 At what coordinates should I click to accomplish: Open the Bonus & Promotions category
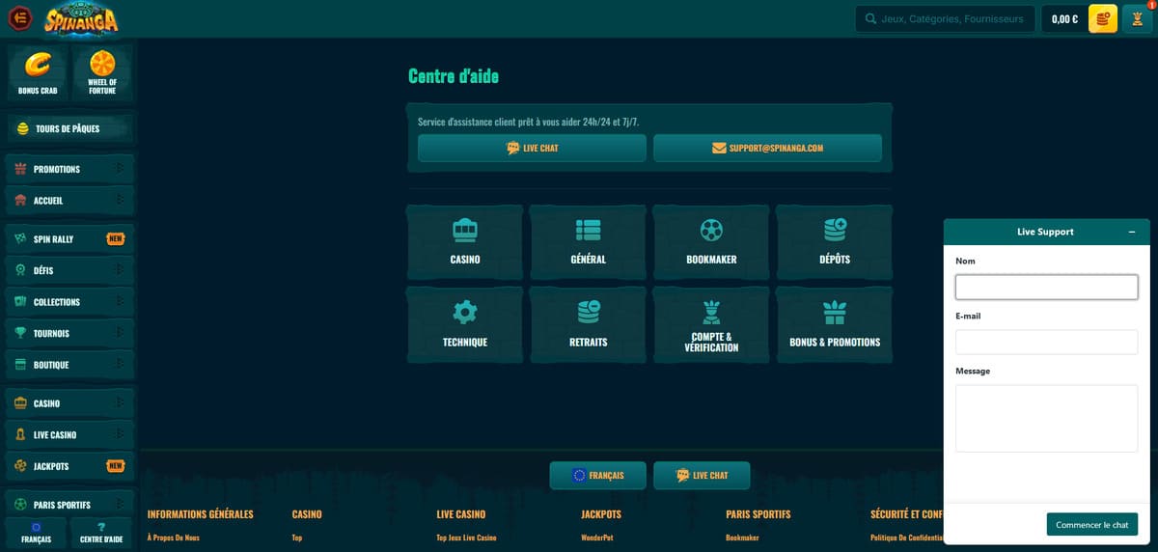coord(835,324)
